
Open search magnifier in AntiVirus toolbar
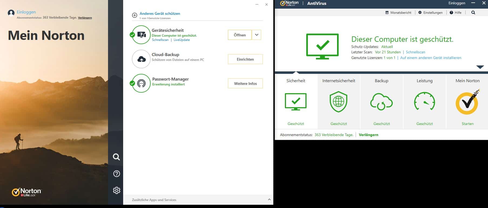point(473,13)
